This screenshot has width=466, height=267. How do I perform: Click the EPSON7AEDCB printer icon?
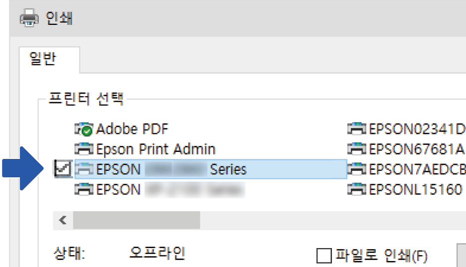pyautogui.click(x=357, y=169)
